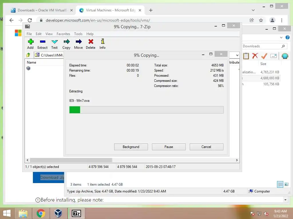
Task: Open File Explorer from the taskbar
Action: tap(23, 213)
